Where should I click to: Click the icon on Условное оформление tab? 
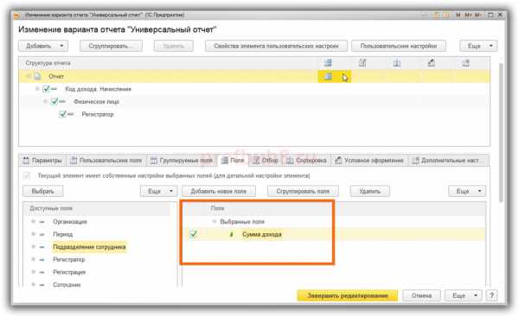(338, 161)
